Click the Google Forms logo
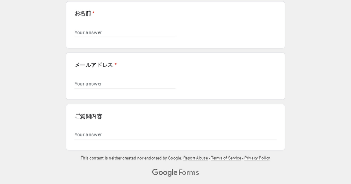This screenshot has height=184, width=351. coord(175,173)
